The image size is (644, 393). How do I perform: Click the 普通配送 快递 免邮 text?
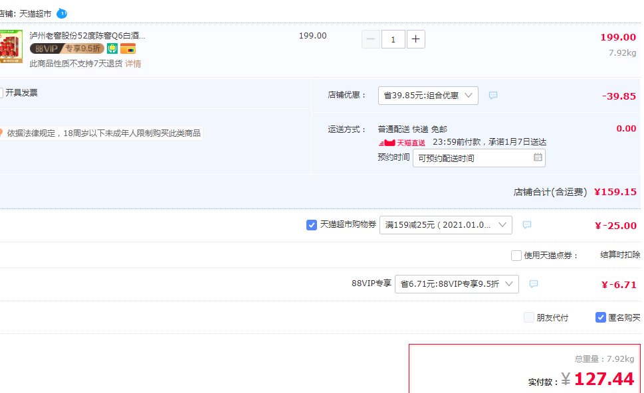point(412,129)
